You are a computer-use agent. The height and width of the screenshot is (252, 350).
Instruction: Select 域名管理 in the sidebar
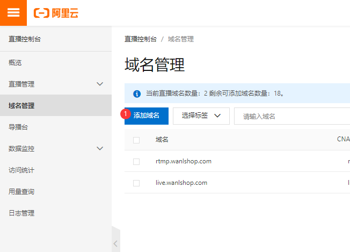pyautogui.click(x=56, y=105)
